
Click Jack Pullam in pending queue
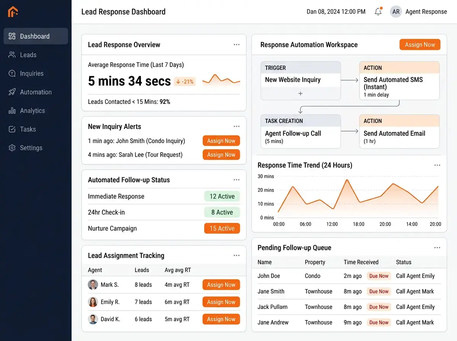pos(273,307)
